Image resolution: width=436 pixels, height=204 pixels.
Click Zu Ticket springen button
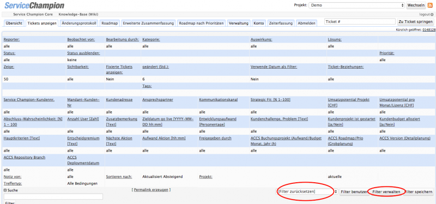coord(415,21)
